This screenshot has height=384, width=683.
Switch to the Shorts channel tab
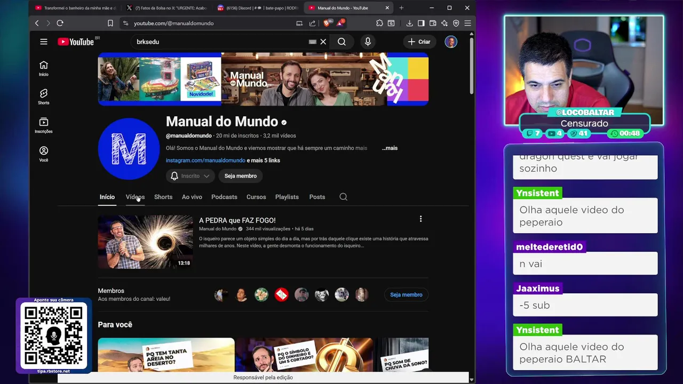click(x=163, y=197)
